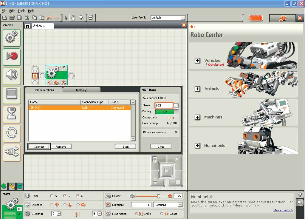This screenshot has width=305, height=219.
Task: Select the Pan hand tool
Action: point(73,18)
